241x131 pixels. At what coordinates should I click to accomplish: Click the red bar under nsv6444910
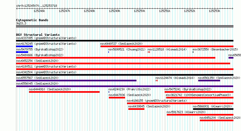coord(64,92)
